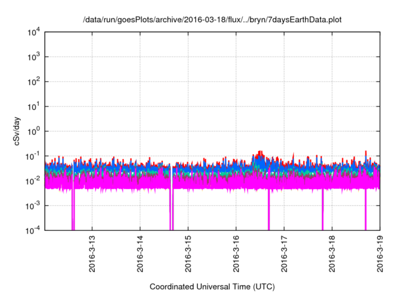Click the Coordinated Universal Time (UTC) axis label
The width and height of the screenshot is (419, 293).
coord(212,286)
